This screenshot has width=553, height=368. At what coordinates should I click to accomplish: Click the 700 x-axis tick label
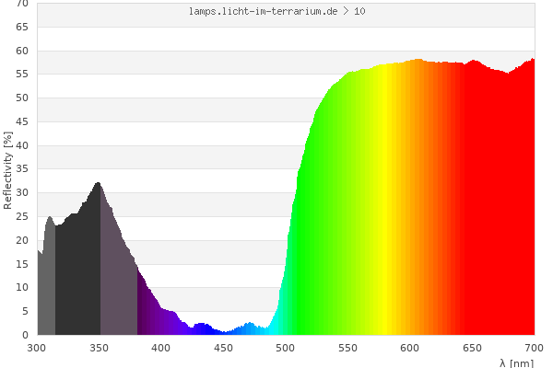click(535, 347)
